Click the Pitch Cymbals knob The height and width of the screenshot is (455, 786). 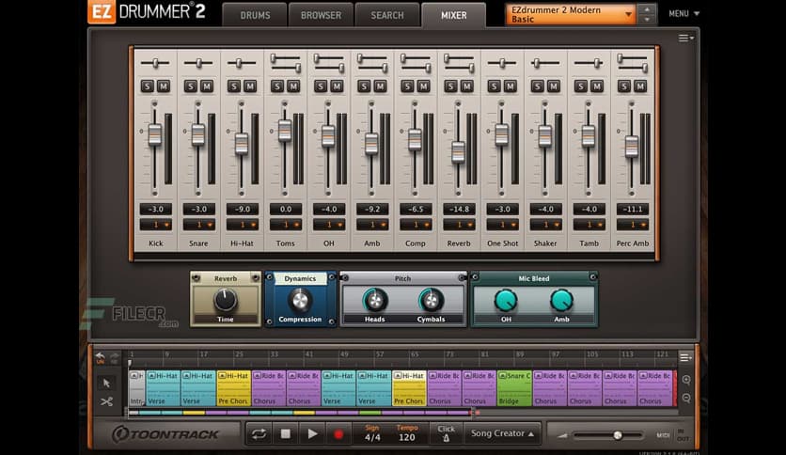click(x=431, y=301)
